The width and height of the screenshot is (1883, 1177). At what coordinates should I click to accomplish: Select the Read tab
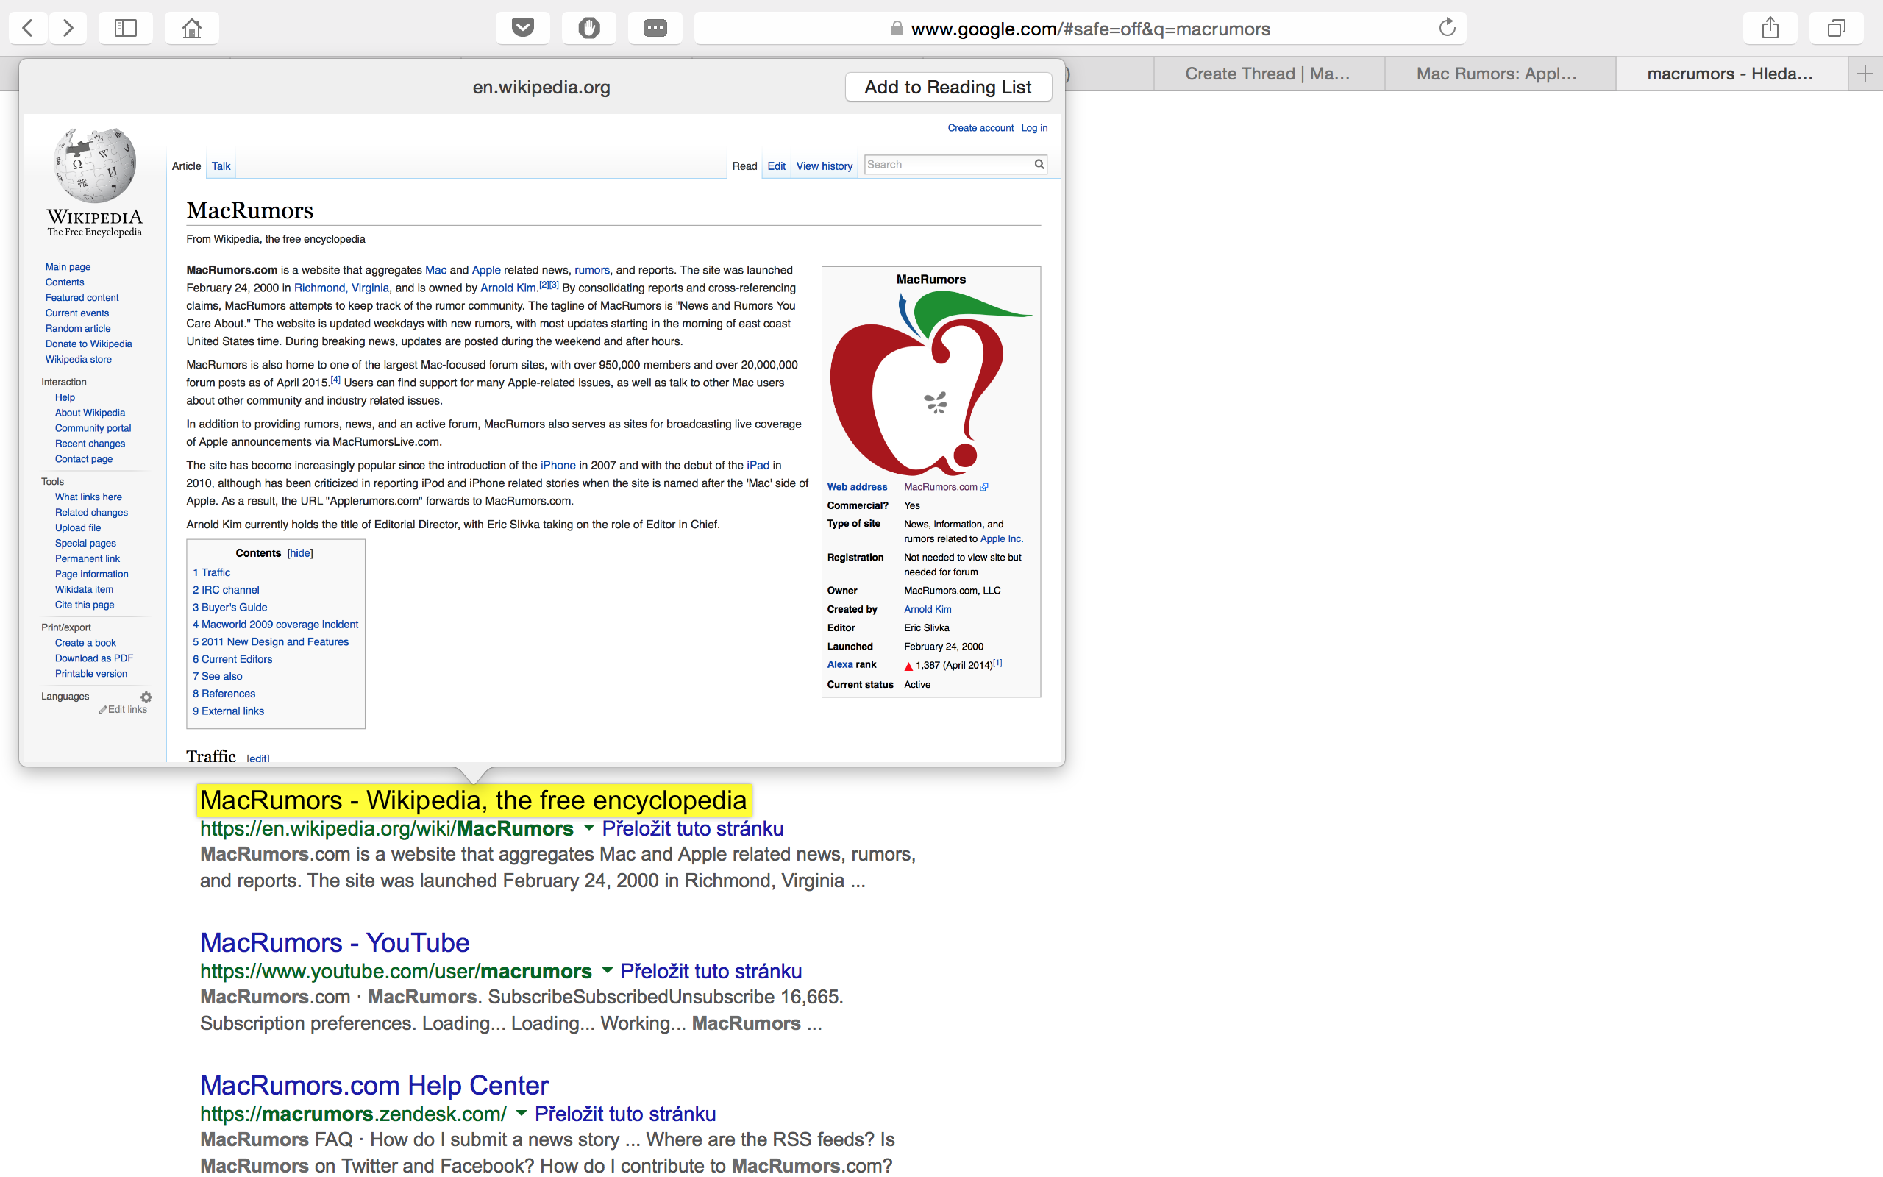744,166
